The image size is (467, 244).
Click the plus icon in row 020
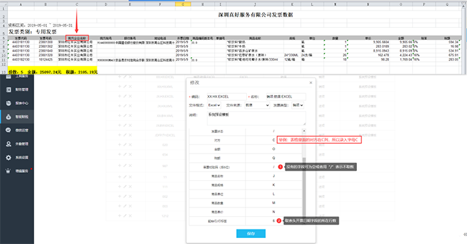tap(119, 144)
